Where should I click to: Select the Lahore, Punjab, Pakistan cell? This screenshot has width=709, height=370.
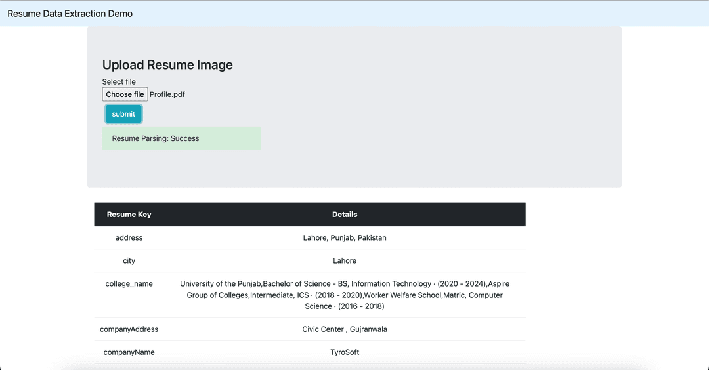pos(345,237)
